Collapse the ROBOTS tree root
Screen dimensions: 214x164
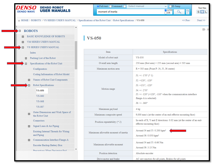point(20,31)
